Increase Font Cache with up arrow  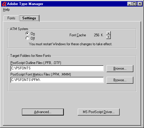coord(109,33)
